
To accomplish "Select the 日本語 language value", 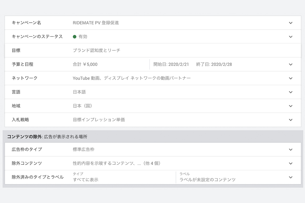I will pyautogui.click(x=79, y=92).
